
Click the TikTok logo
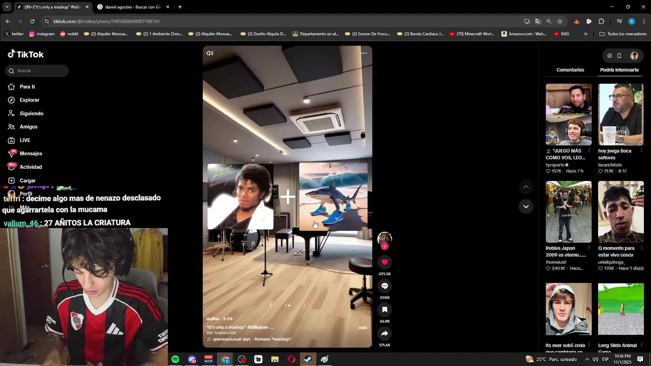coord(25,54)
